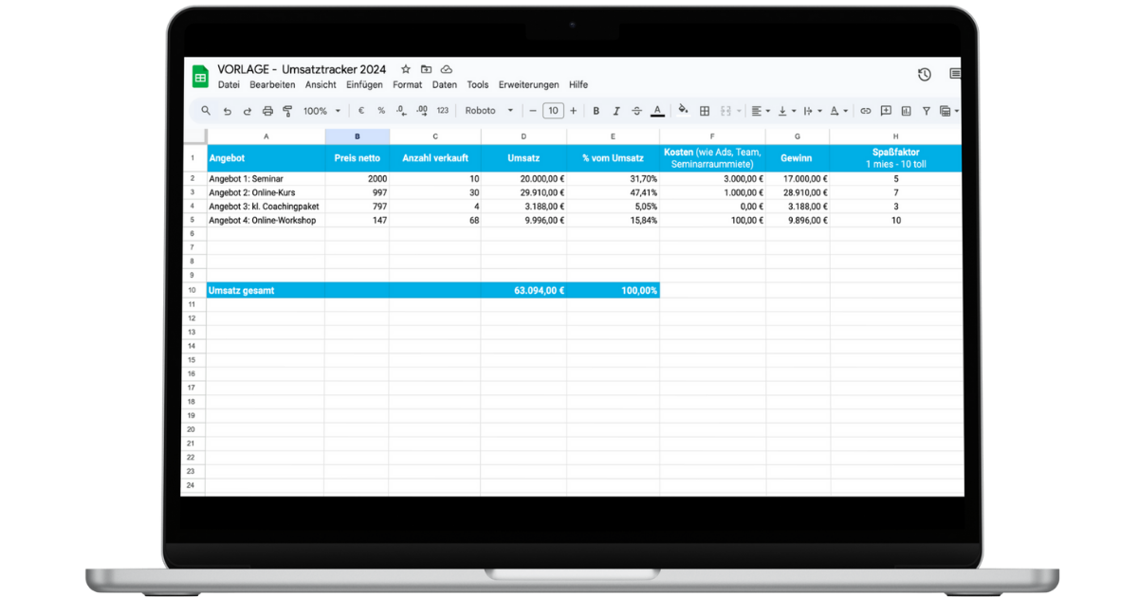
Task: Create a filter
Action: pos(927,111)
